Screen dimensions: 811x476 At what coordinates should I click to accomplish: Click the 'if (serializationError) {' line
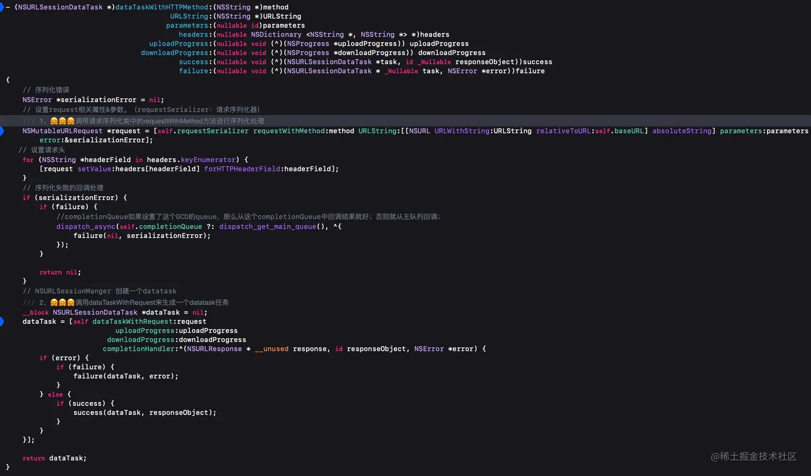(x=75, y=198)
